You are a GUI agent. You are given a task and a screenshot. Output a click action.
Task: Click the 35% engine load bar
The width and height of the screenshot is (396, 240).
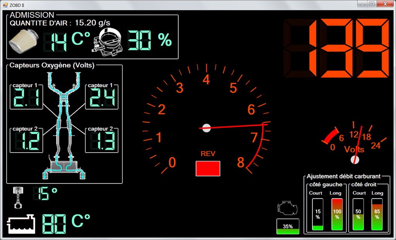point(288,226)
